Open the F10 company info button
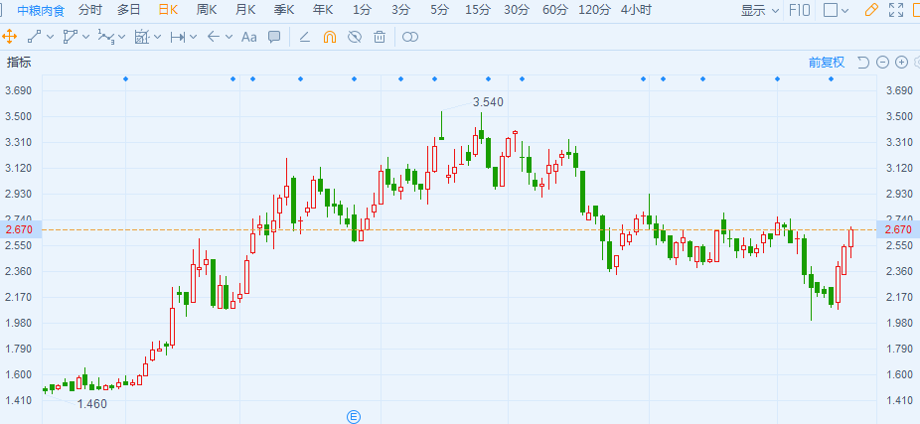Screen dimensions: 920x424 tap(800, 10)
